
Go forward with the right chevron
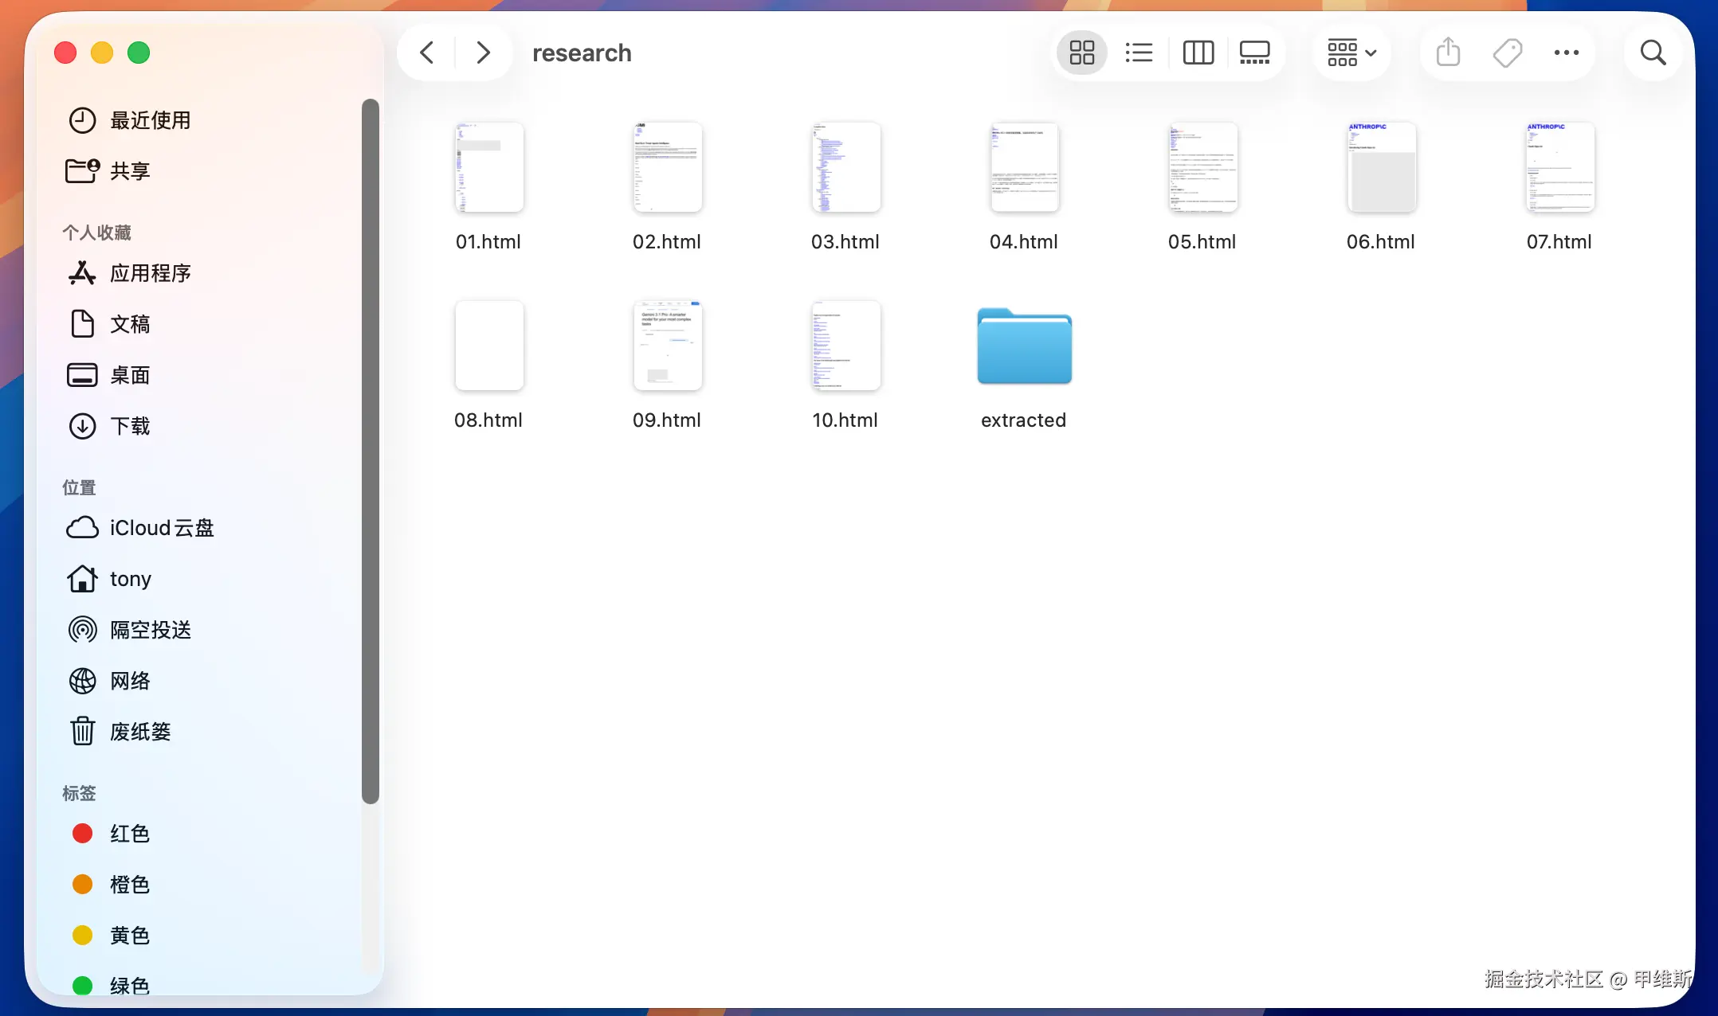483,53
